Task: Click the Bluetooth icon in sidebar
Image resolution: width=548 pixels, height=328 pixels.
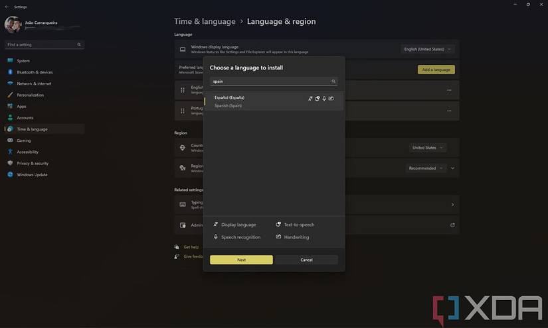Action: click(10, 72)
